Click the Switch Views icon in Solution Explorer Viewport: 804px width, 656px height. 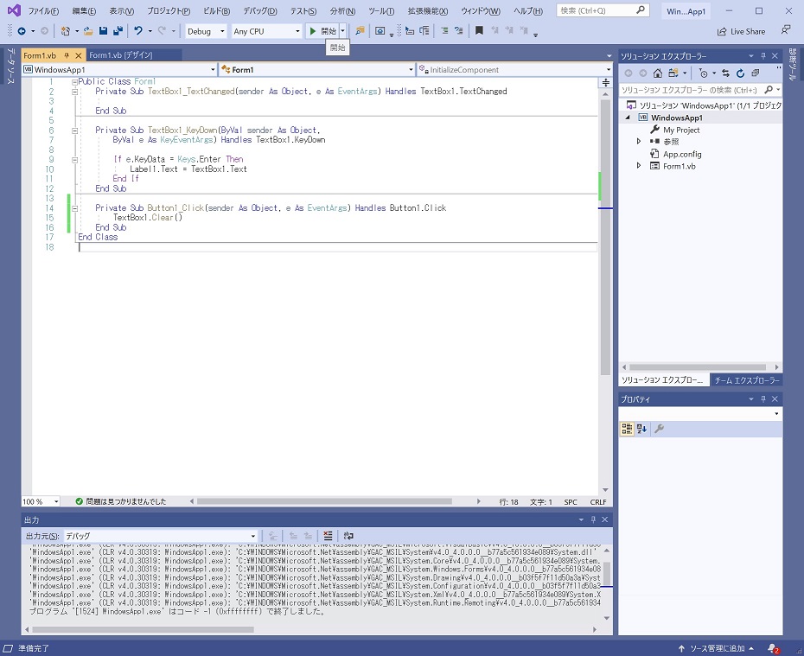tap(673, 73)
